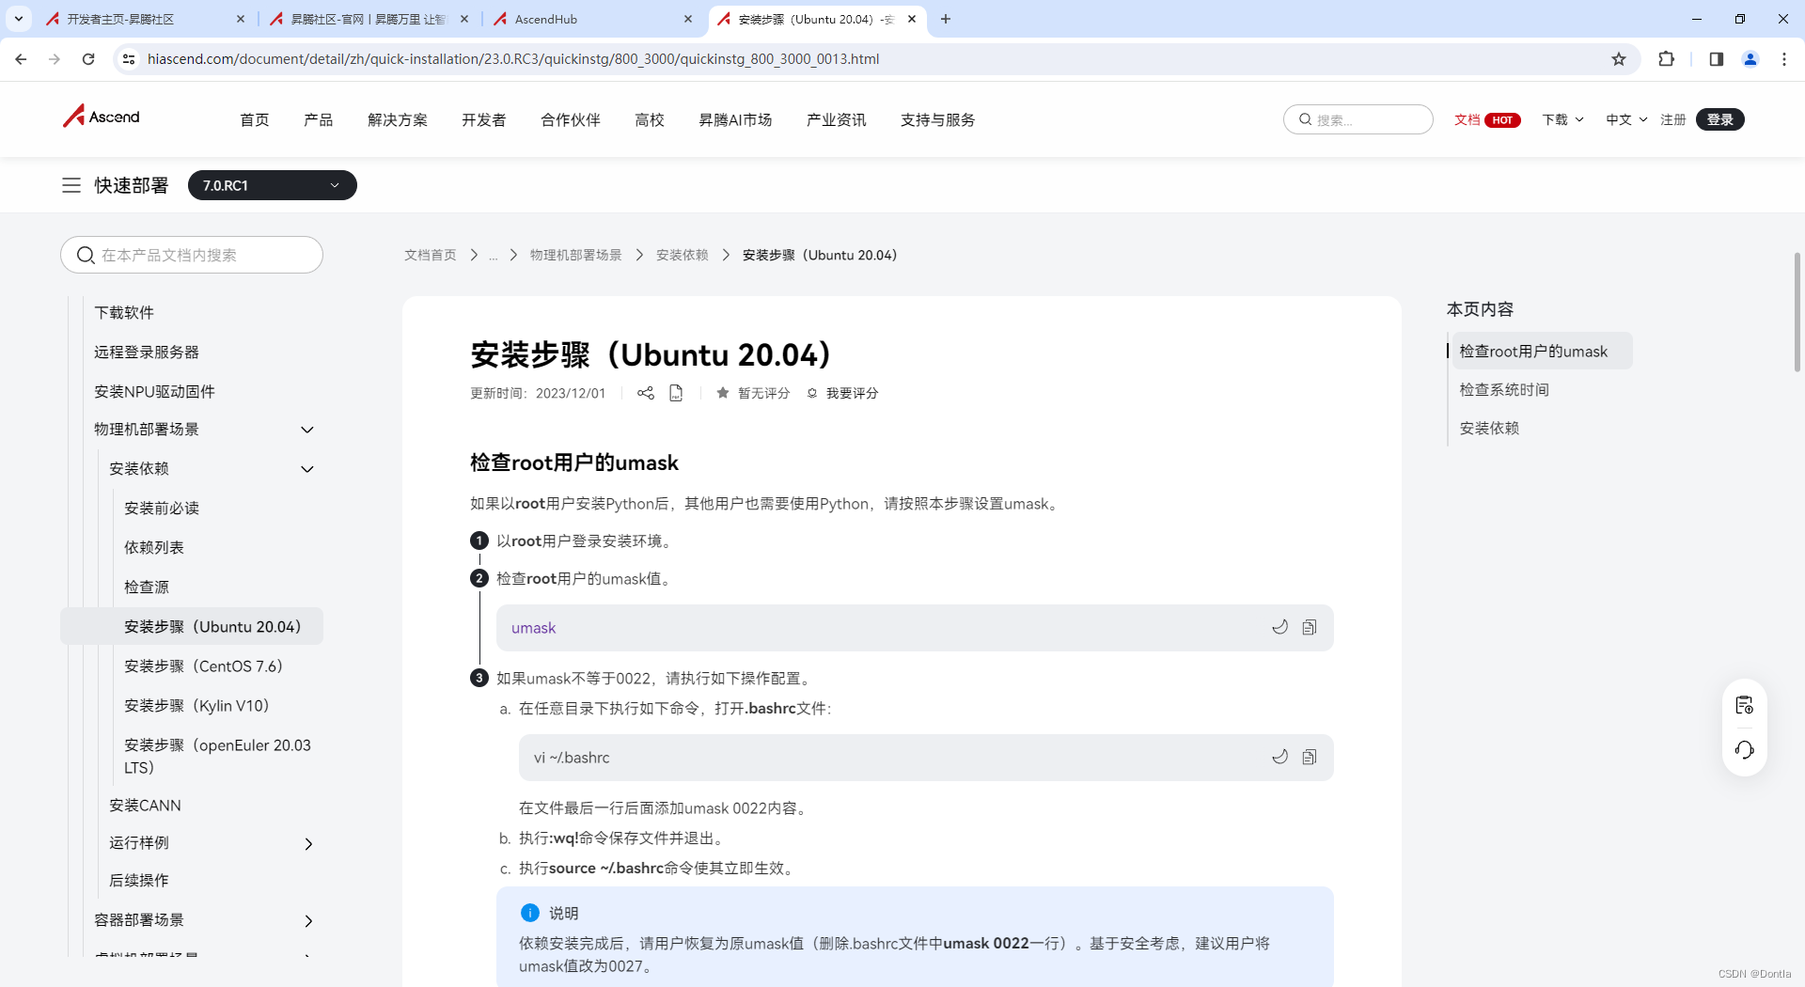Click the 登录 button

pos(1719,119)
